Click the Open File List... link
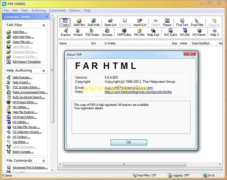Viewport: 227px width, 180px height. coord(23,42)
